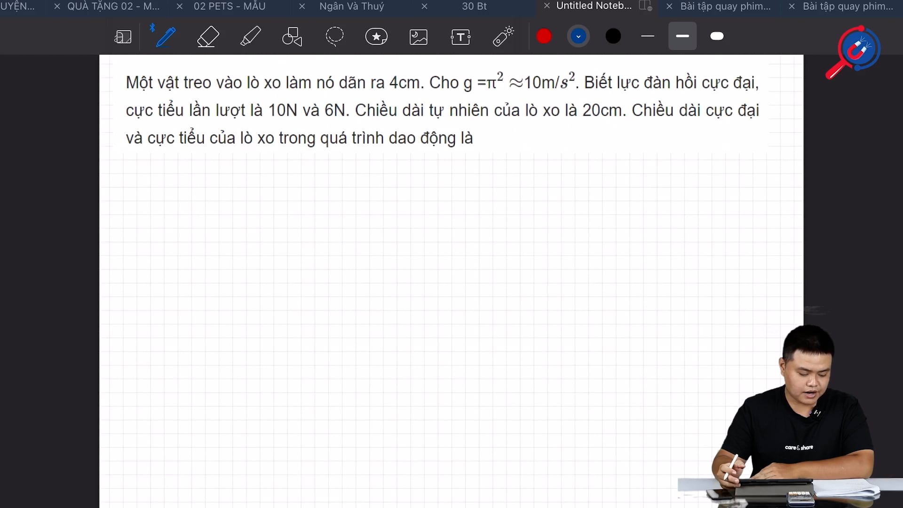The width and height of the screenshot is (903, 508).
Task: Select the medium stroke width
Action: (682, 36)
